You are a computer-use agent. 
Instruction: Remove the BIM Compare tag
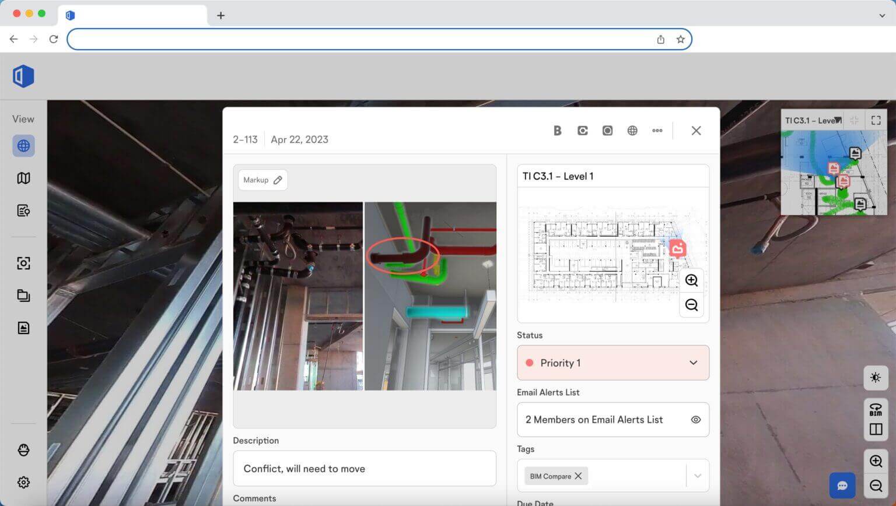tap(578, 476)
